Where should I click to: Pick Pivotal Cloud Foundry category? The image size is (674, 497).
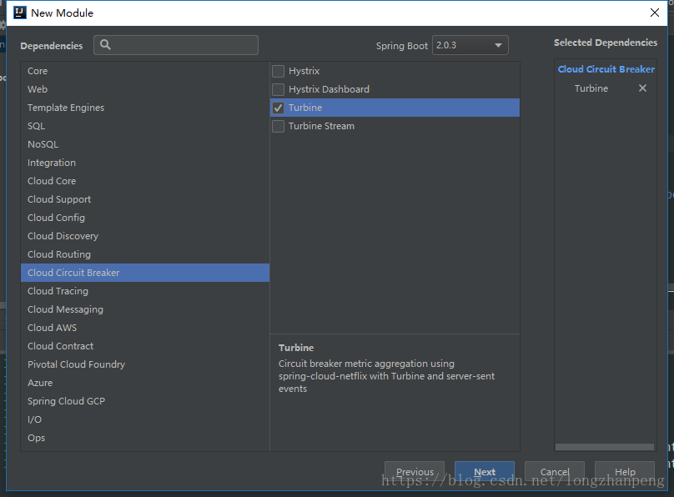[145, 364]
